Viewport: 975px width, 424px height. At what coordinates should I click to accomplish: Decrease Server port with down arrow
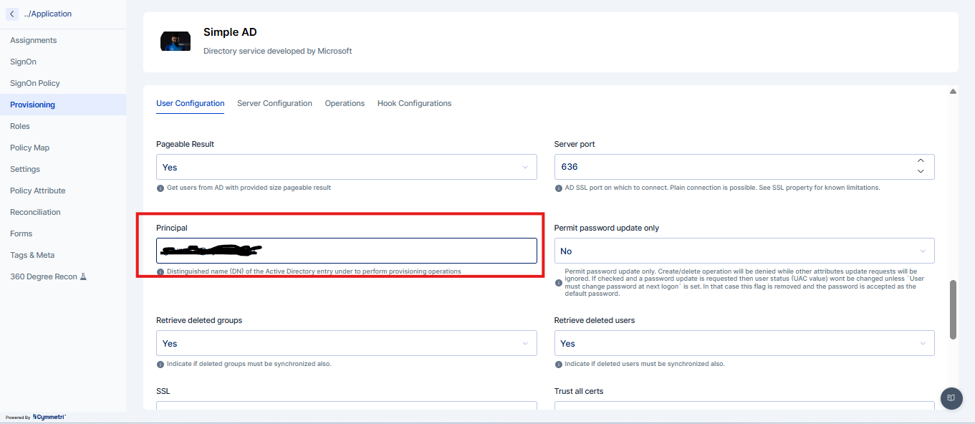click(x=921, y=172)
